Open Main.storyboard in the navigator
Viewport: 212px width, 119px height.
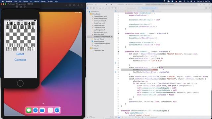point(99,39)
